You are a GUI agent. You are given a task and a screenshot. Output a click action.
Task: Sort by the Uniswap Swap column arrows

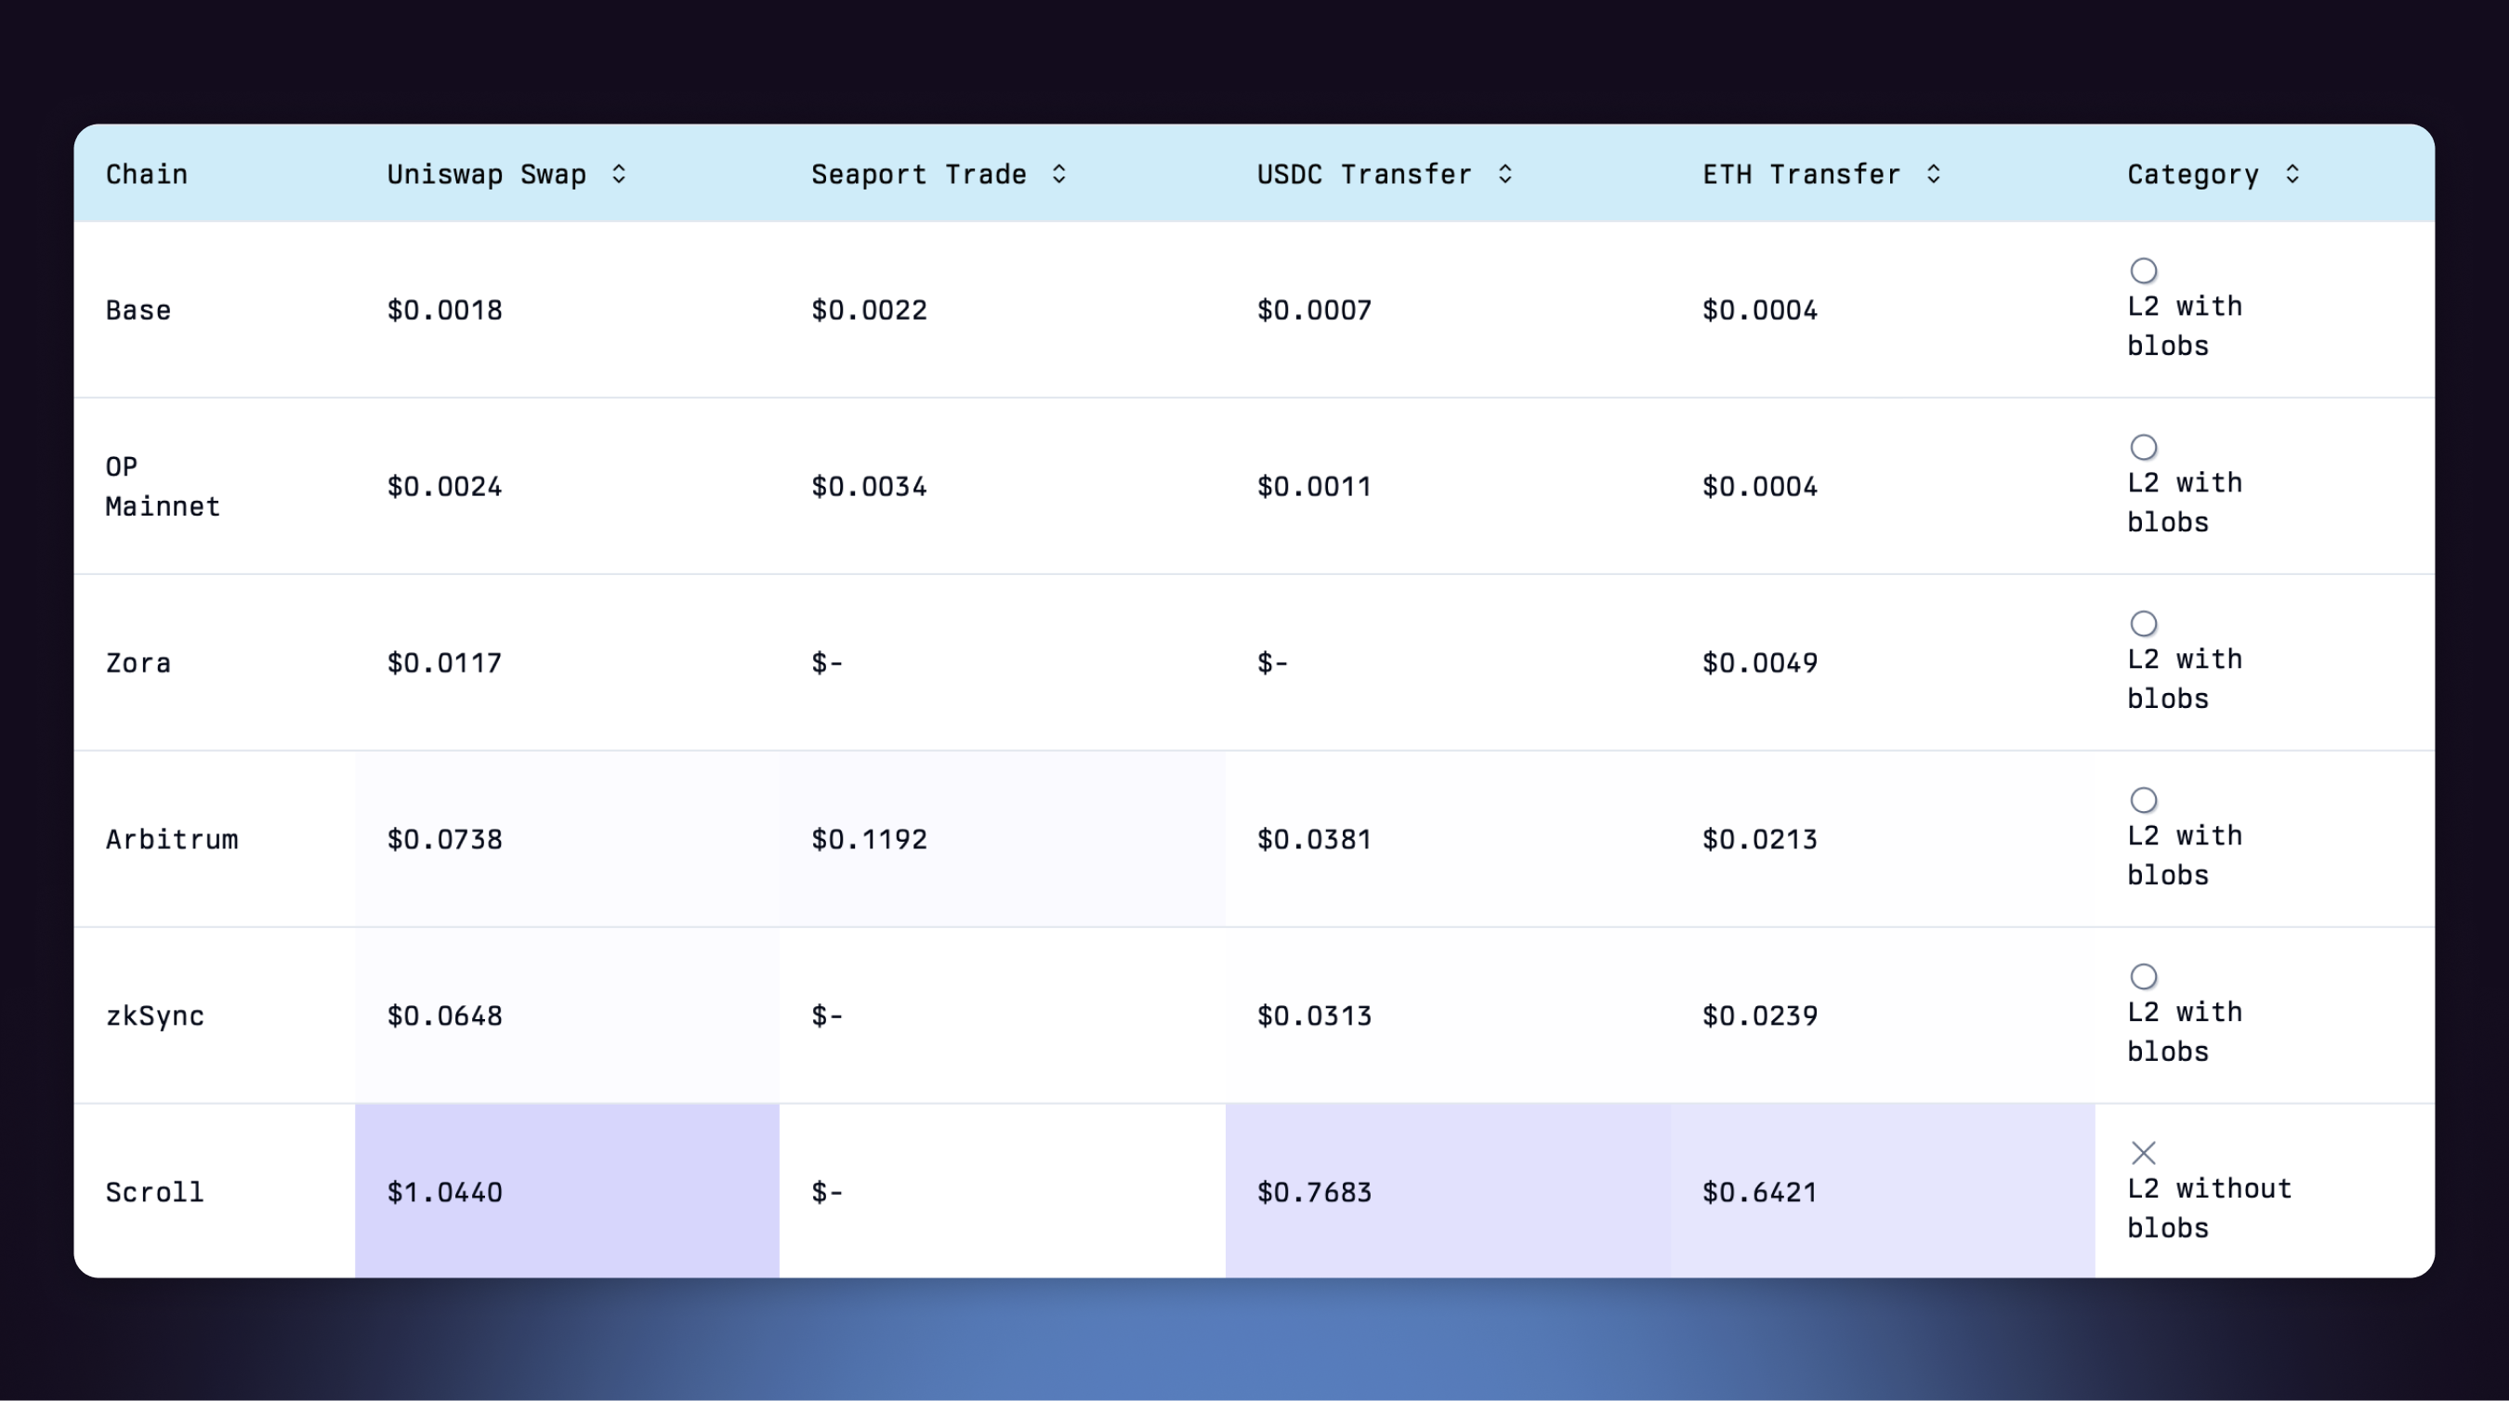pyautogui.click(x=619, y=175)
